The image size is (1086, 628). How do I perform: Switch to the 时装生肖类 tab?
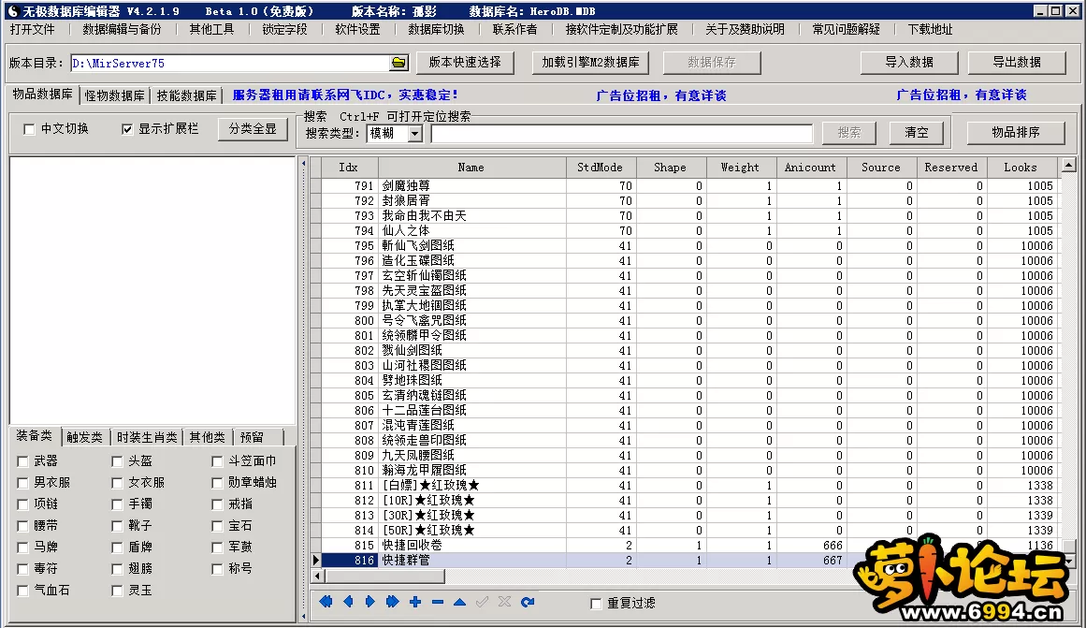pos(147,437)
